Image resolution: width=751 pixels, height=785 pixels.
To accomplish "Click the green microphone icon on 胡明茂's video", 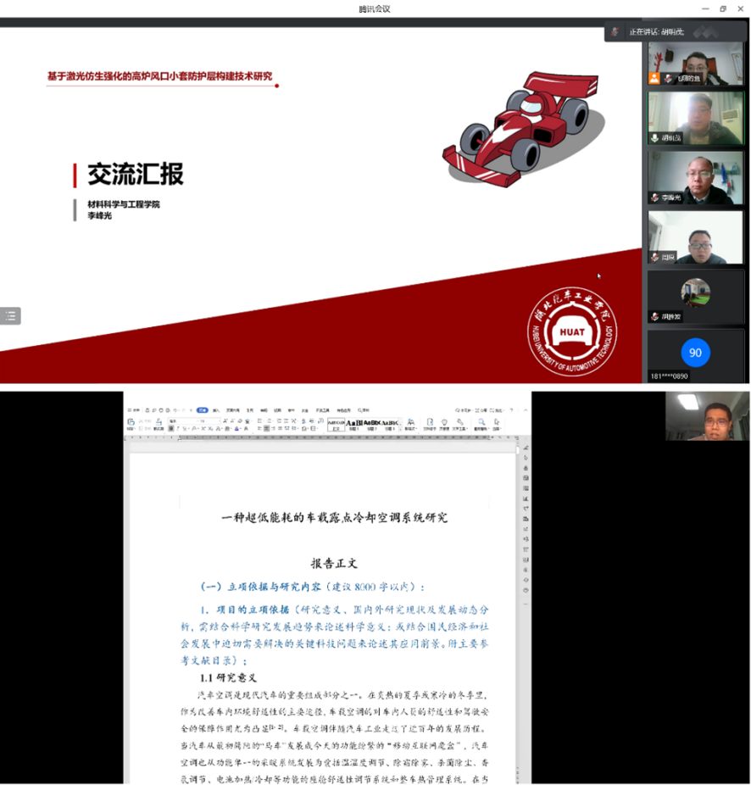I will pos(654,137).
